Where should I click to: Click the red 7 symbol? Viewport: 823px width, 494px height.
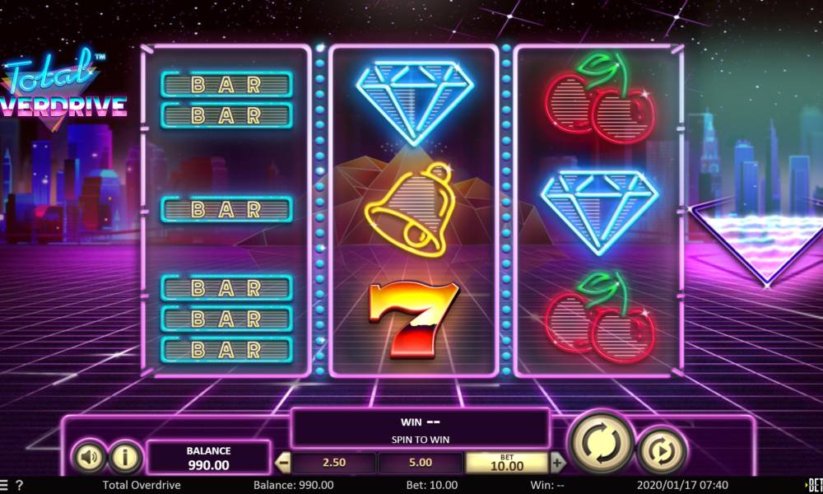pos(414,319)
